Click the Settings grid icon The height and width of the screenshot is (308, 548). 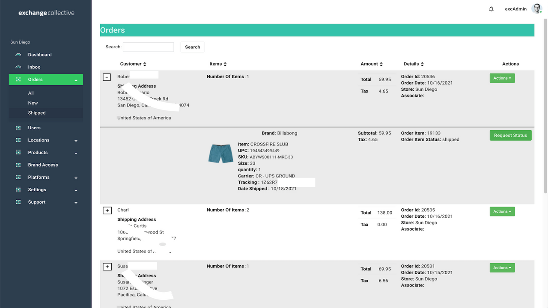(x=18, y=190)
